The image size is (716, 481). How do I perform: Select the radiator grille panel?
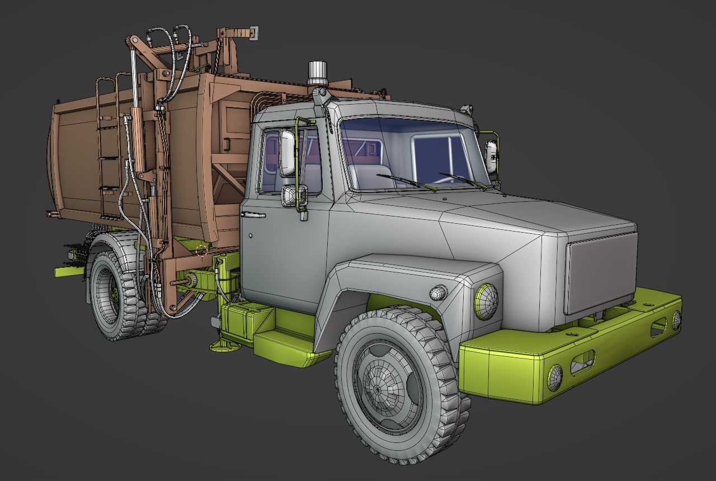click(x=601, y=273)
